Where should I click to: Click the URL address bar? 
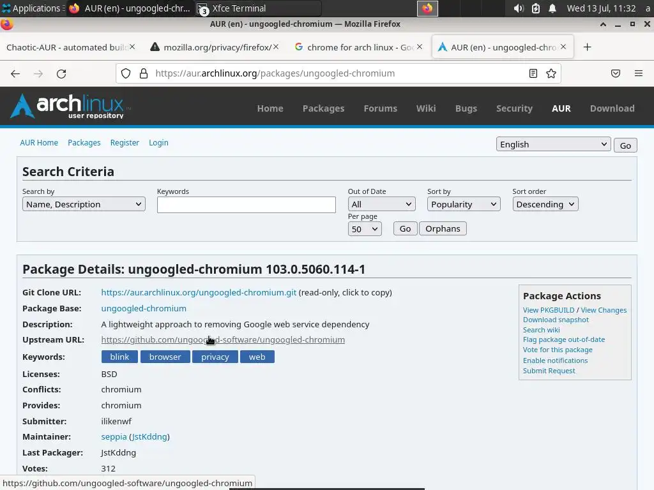pyautogui.click(x=338, y=74)
